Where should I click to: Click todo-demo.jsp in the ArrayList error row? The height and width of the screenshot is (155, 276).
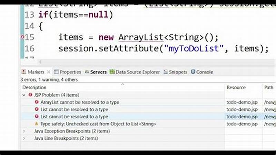point(242,102)
